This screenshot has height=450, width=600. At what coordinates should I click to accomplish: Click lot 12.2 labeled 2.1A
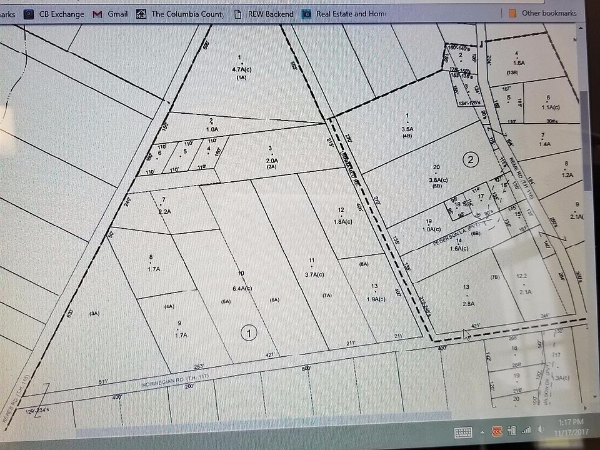524,284
